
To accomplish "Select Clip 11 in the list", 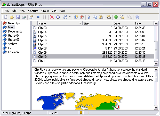I will click(x=93, y=61).
